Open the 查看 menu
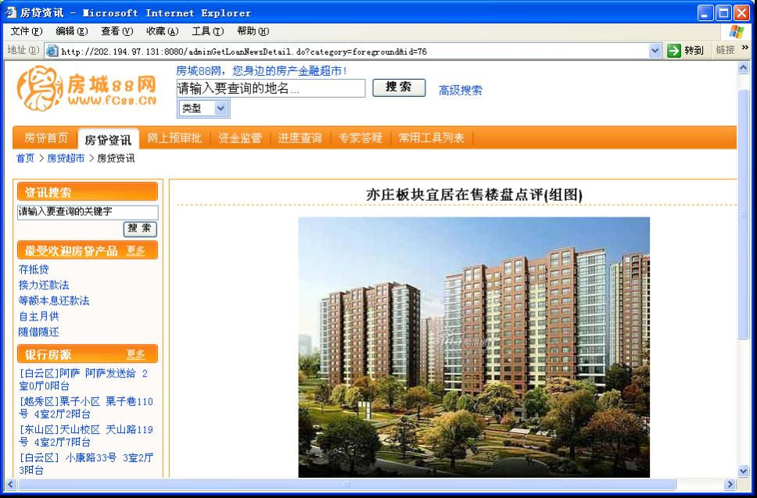 coord(117,31)
